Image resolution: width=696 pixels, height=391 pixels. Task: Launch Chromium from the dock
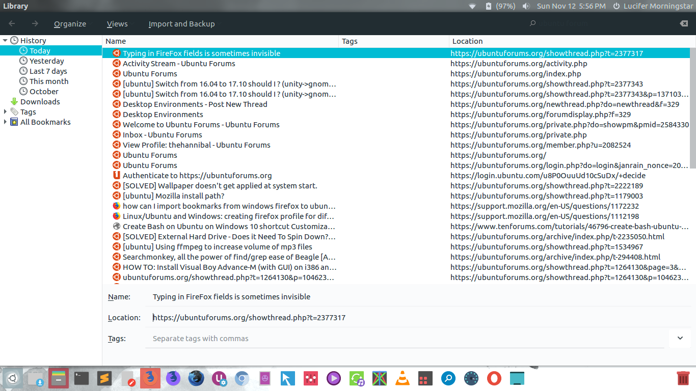click(242, 378)
